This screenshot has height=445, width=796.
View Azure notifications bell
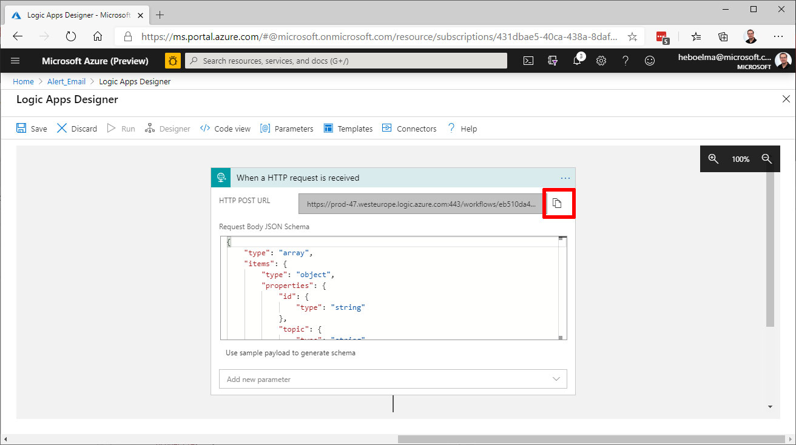[x=577, y=61]
